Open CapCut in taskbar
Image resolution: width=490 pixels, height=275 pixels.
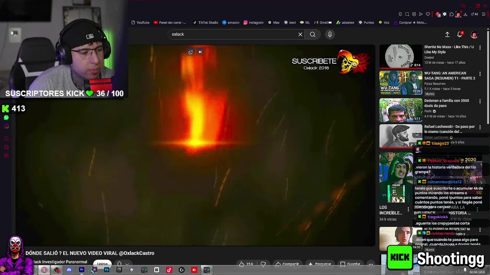(x=157, y=270)
